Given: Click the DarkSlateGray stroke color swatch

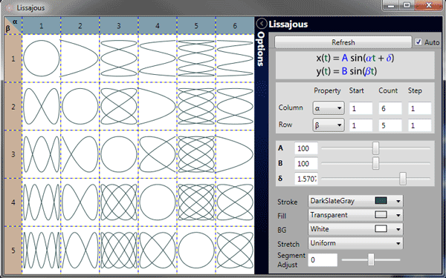Looking at the screenshot, I should tap(381, 201).
